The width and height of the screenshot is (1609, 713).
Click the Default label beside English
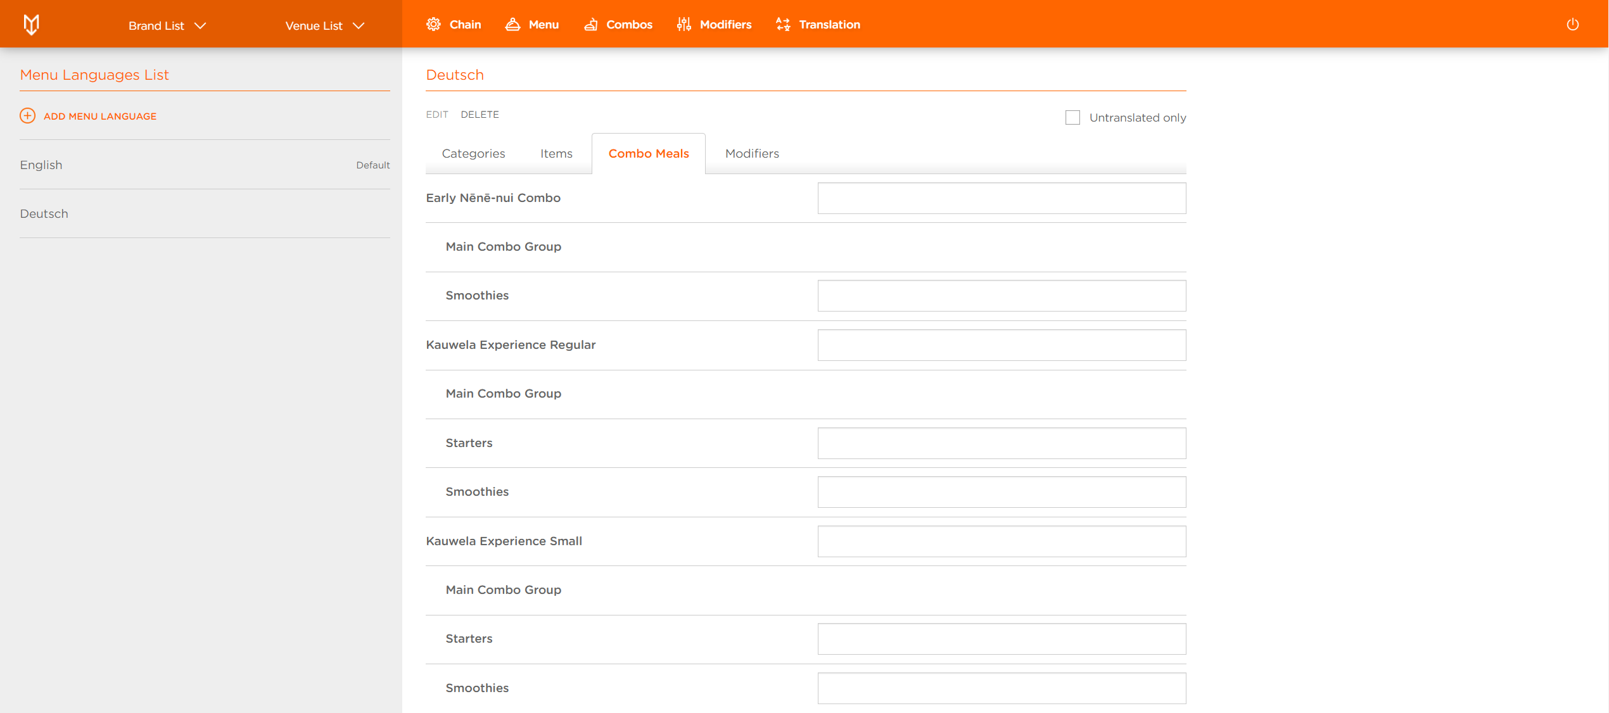click(372, 165)
